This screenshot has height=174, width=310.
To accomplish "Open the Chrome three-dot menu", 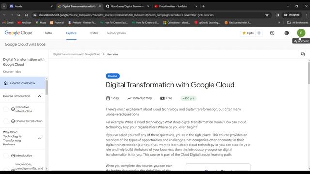I will pyautogui.click(x=307, y=15).
